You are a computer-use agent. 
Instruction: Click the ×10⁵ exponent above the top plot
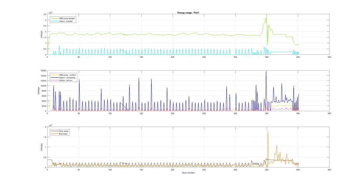[x=50, y=12]
